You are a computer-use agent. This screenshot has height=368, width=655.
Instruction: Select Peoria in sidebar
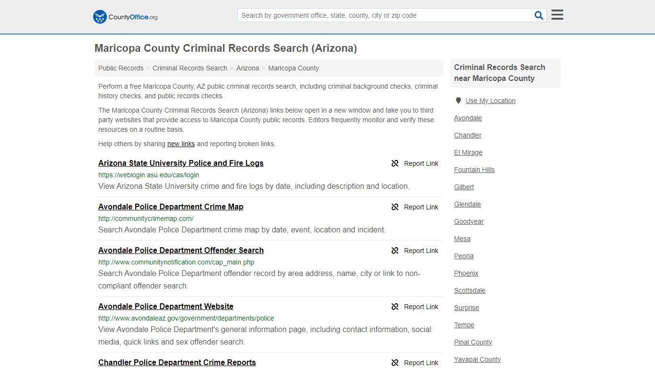click(464, 256)
